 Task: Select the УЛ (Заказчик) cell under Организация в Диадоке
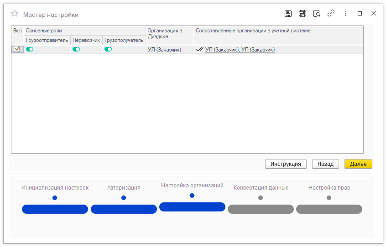pos(170,50)
